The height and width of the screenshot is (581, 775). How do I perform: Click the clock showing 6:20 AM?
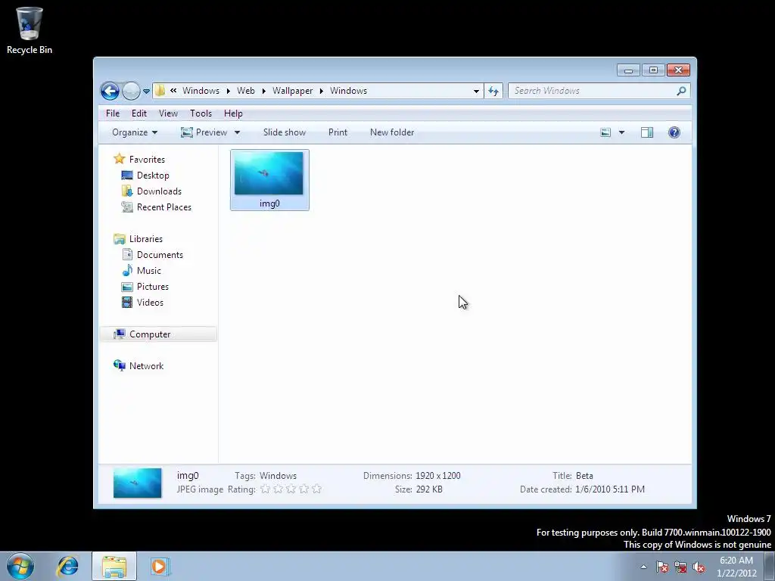736,567
